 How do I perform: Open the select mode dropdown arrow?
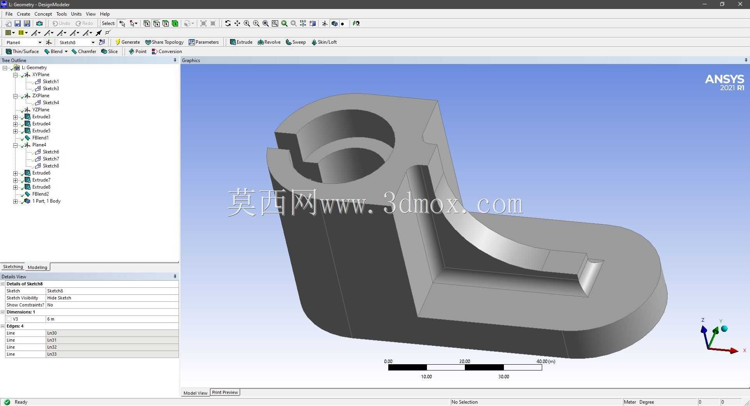[136, 23]
